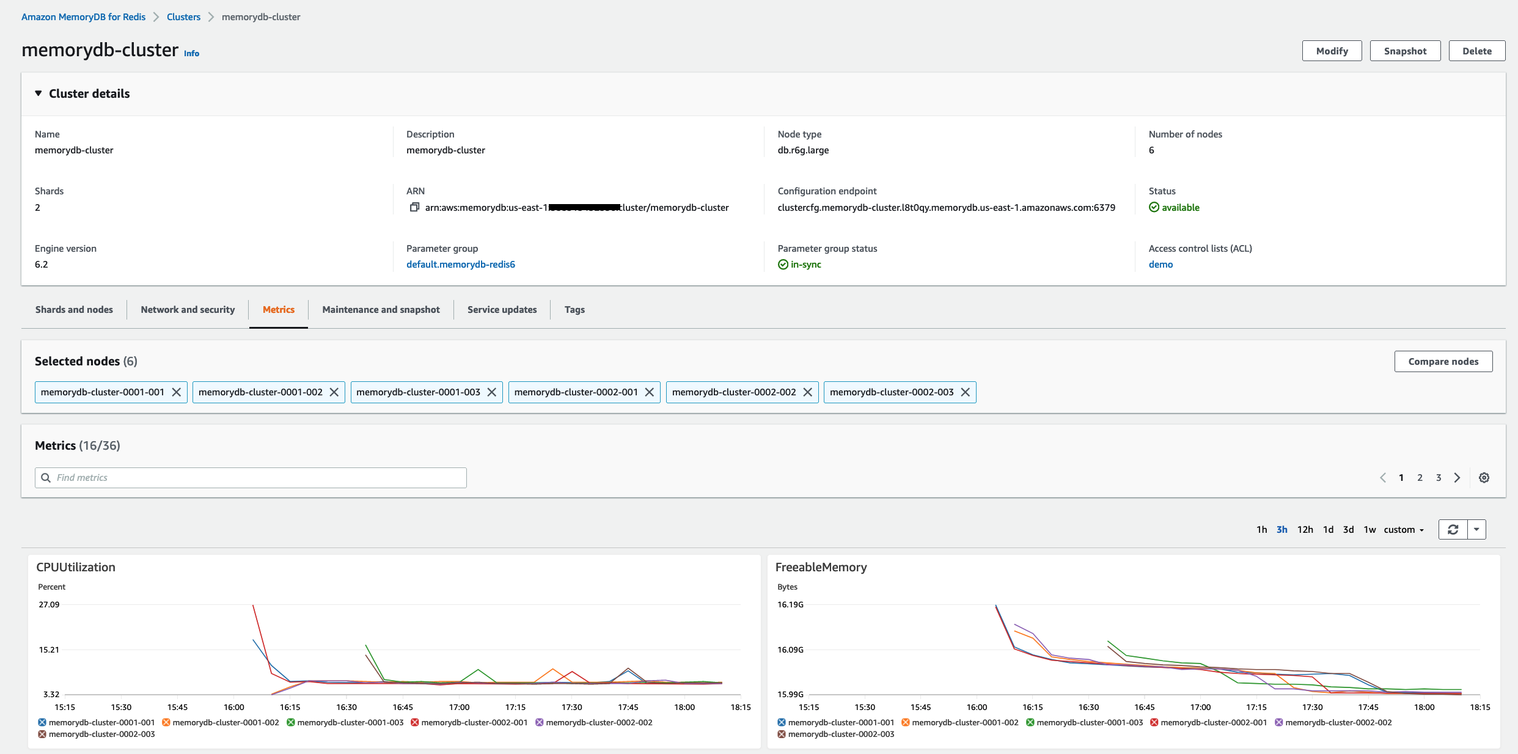This screenshot has width=1518, height=754.
Task: Remove memorydb-cluster-0001-003 node chip
Action: coord(492,392)
